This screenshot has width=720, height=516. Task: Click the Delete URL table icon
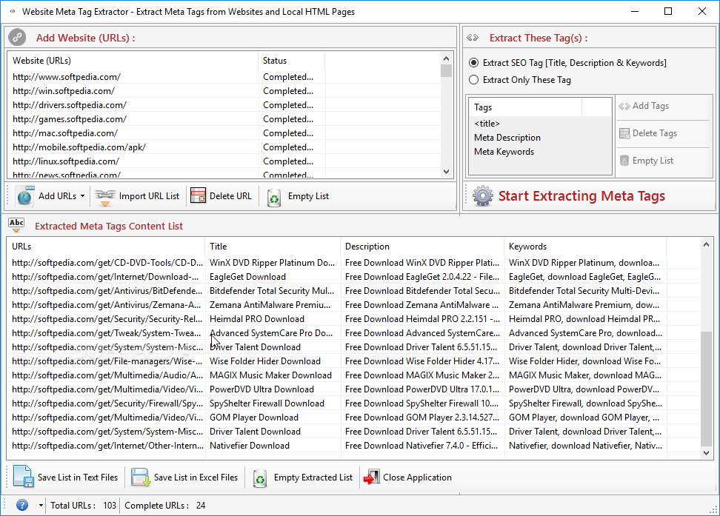coord(198,195)
